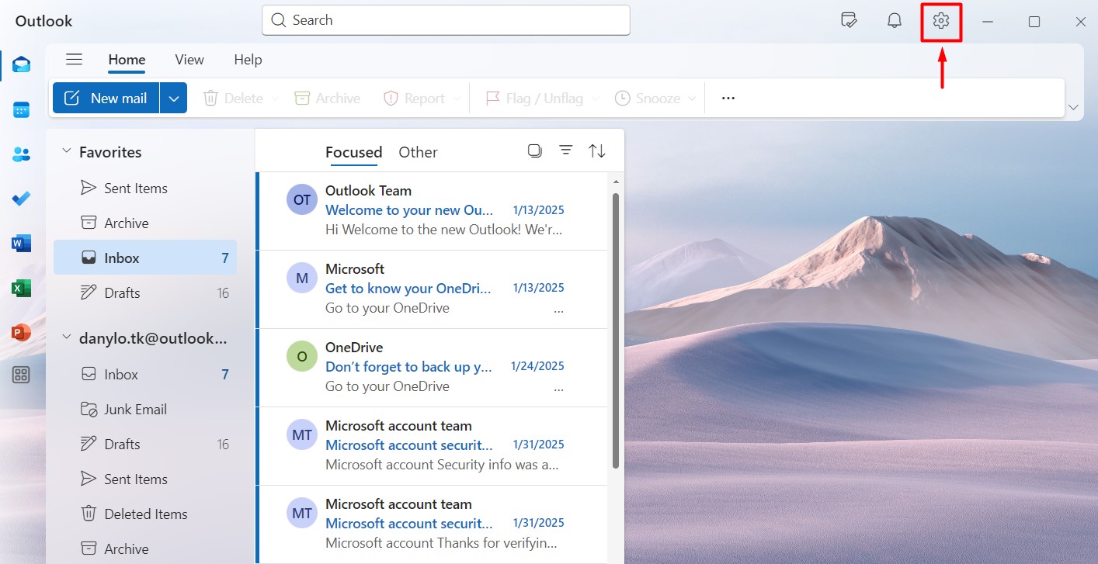1098x564 pixels.
Task: Click New mail button
Action: 106,99
